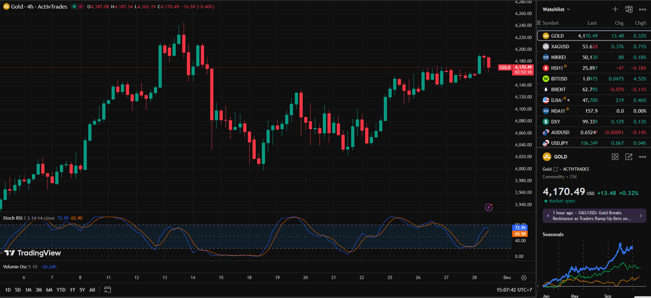The height and width of the screenshot is (298, 651).
Task: Click the green market status dot by chart title
Action: (x=74, y=6)
